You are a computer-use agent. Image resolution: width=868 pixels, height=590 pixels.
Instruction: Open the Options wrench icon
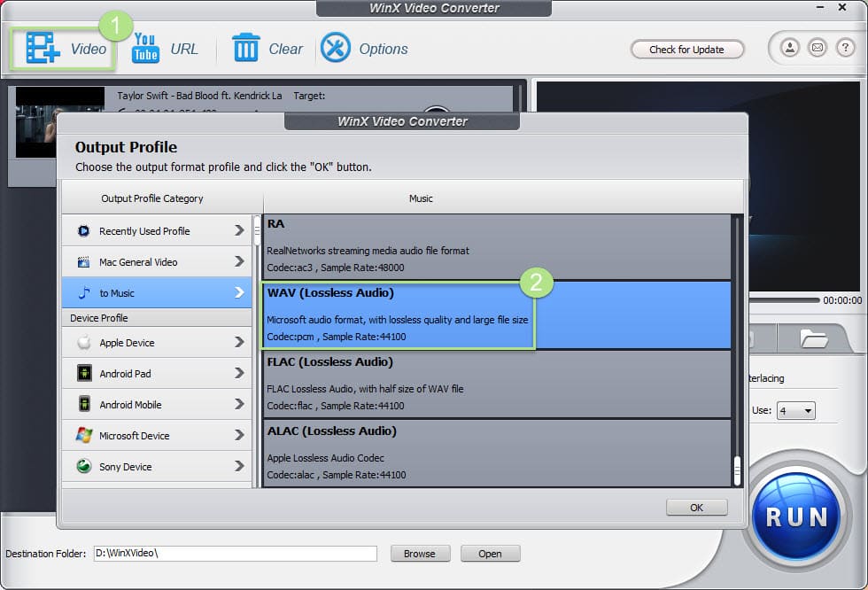tap(336, 48)
